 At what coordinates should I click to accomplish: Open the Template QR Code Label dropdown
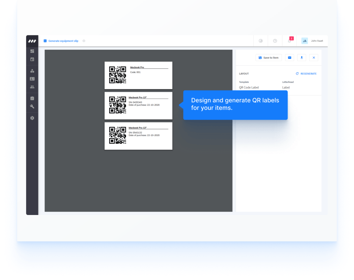[249, 88]
